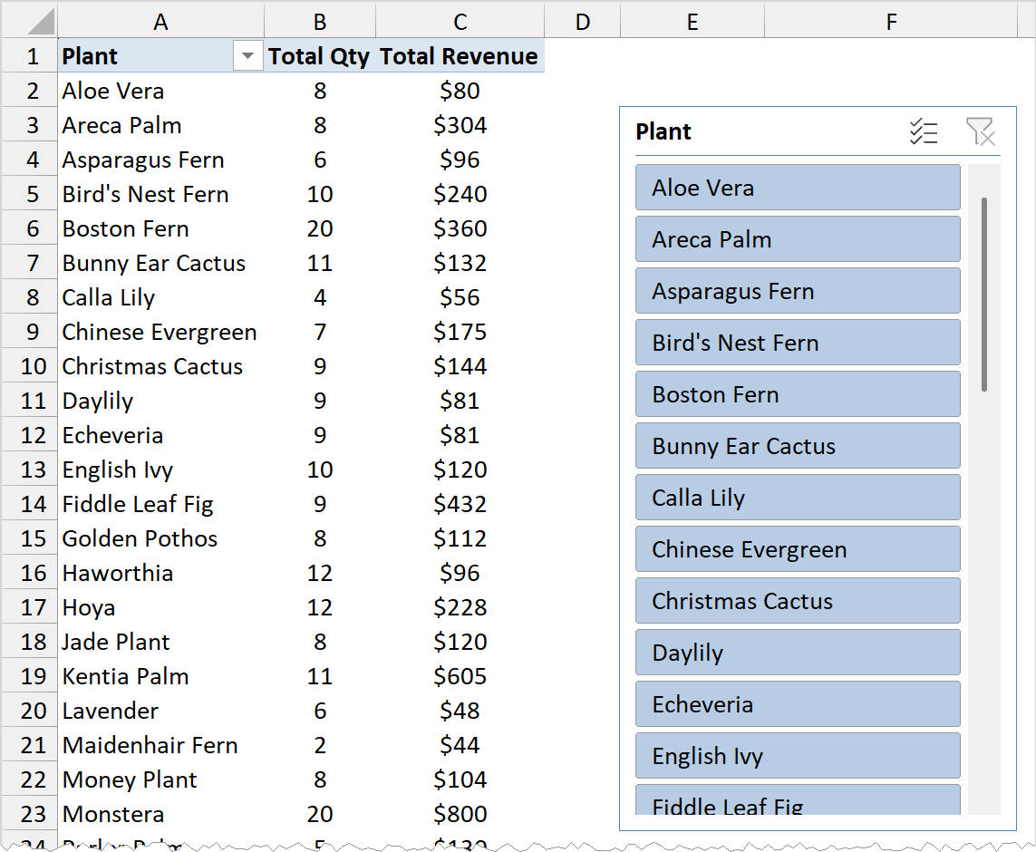Filter by Christmas Cactus in slicer
The height and width of the screenshot is (852, 1036).
click(x=798, y=600)
